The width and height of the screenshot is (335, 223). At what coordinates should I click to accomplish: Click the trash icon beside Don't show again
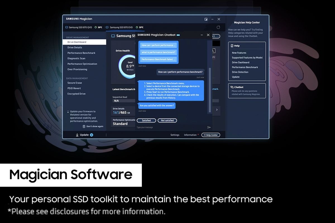(x=84, y=126)
